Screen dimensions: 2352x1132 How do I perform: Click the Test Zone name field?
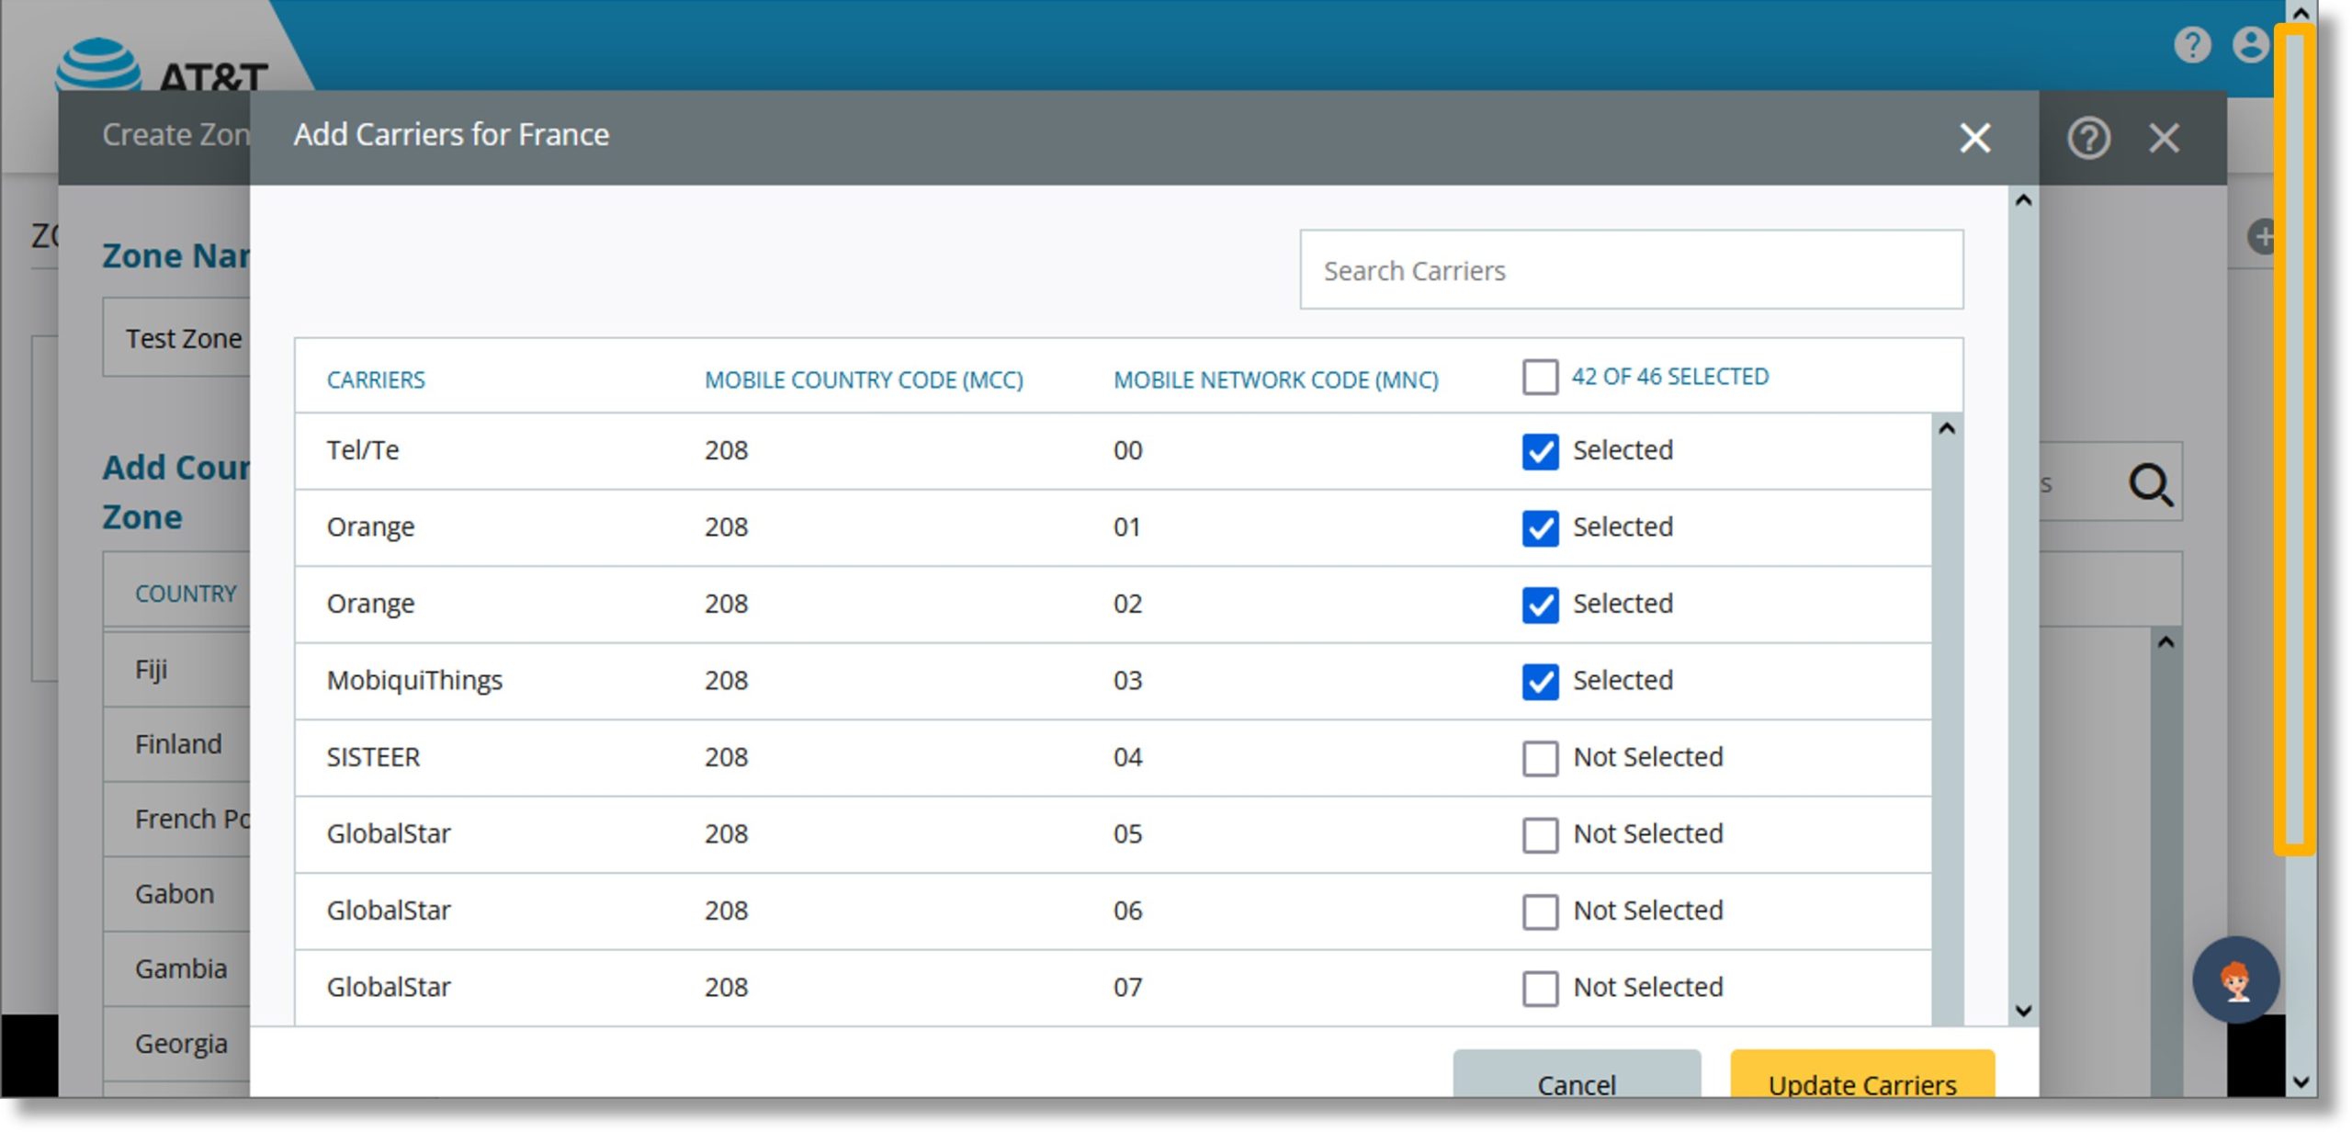point(176,338)
